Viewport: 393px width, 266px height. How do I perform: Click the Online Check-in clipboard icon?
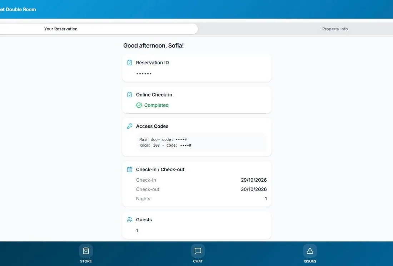(130, 94)
